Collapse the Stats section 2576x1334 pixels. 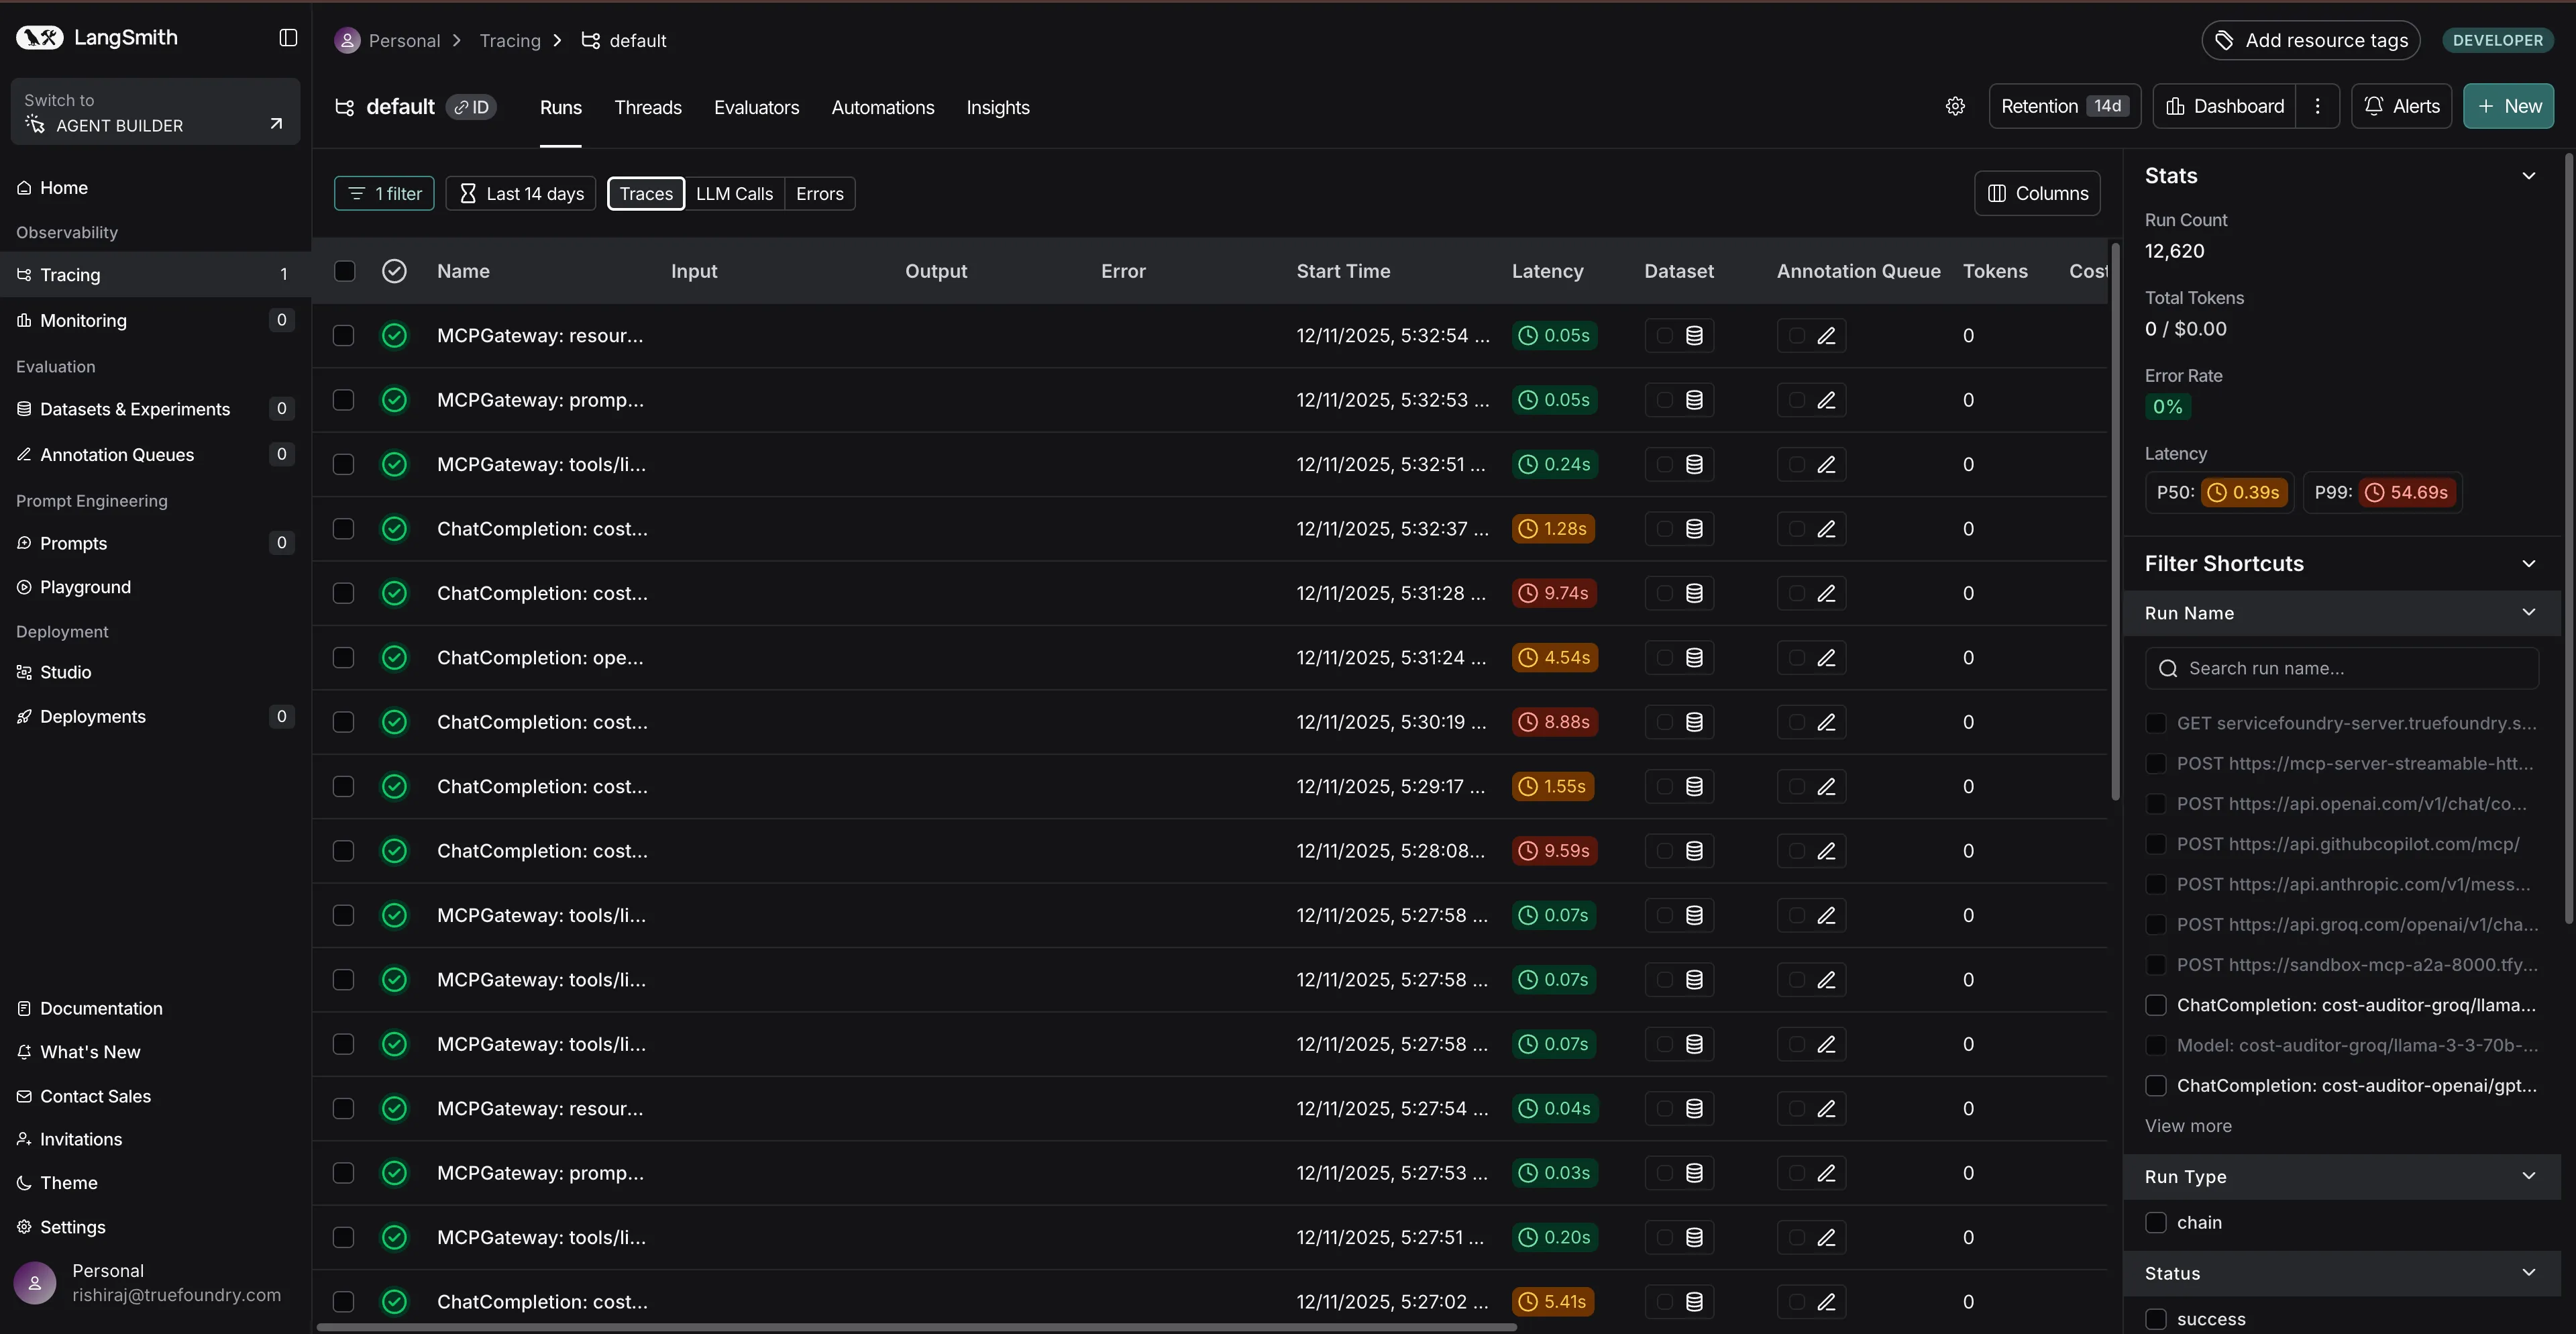pyautogui.click(x=2528, y=176)
